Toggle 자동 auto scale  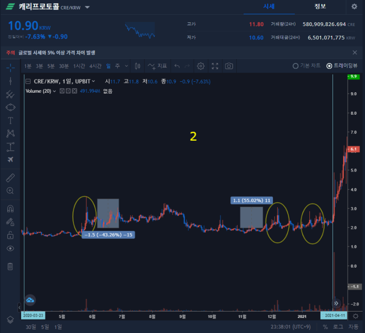[353, 327]
